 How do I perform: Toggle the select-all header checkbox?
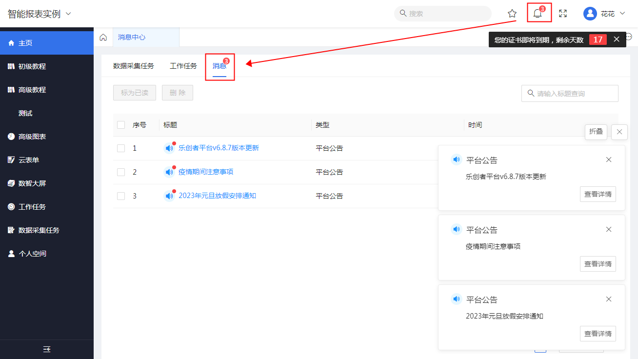[121, 125]
